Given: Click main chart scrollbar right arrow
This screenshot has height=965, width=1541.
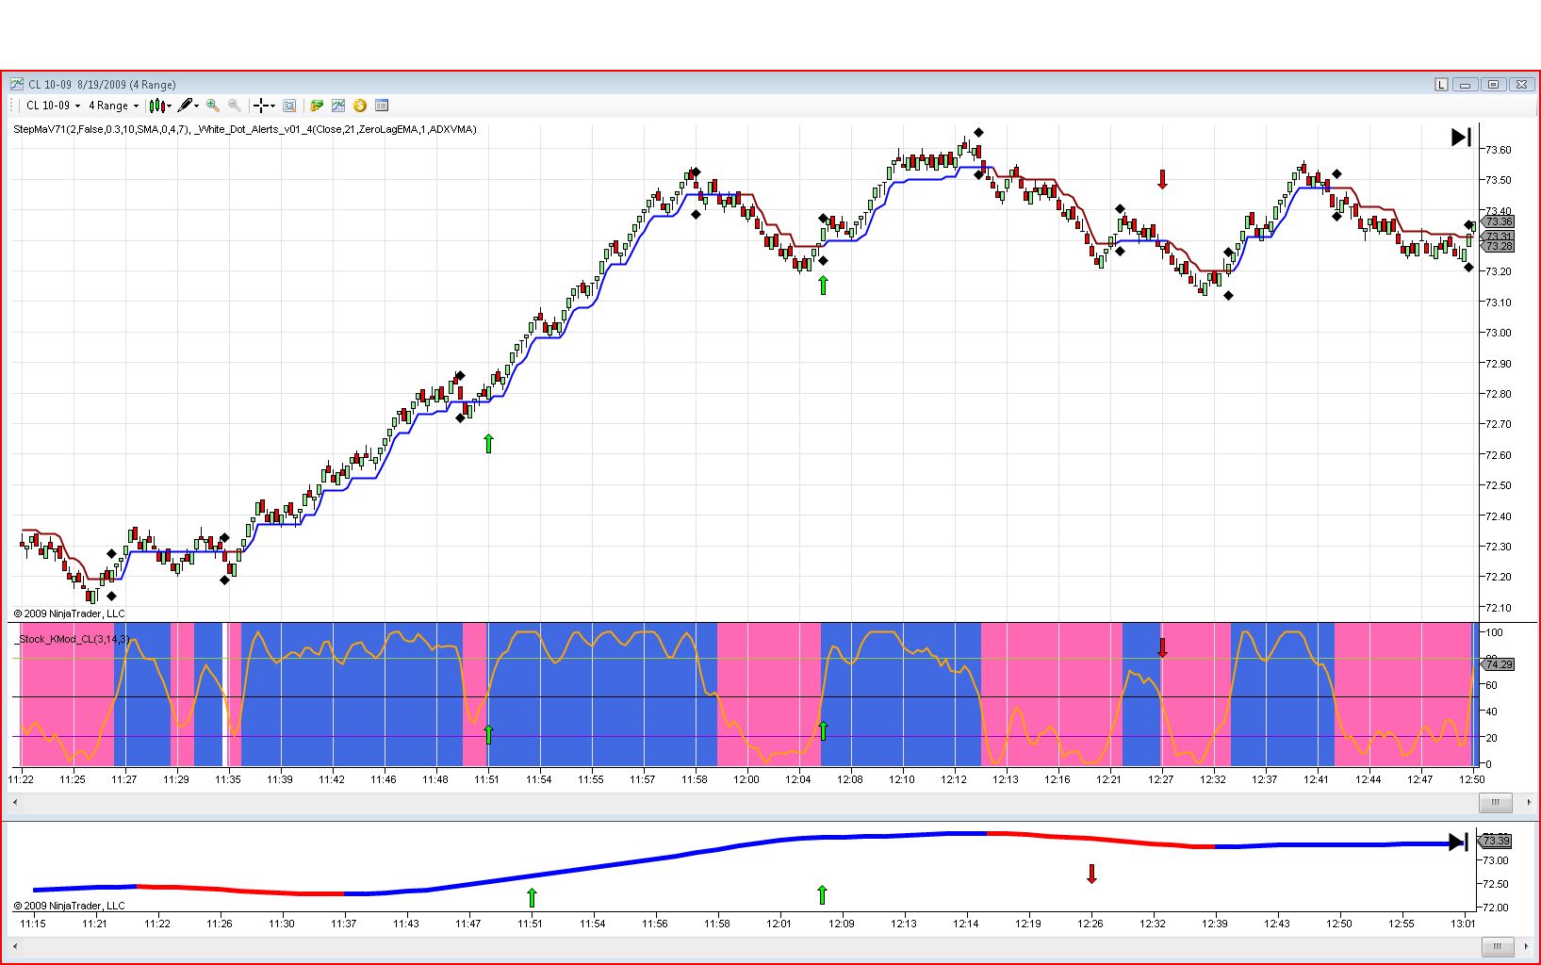Looking at the screenshot, I should (1528, 802).
